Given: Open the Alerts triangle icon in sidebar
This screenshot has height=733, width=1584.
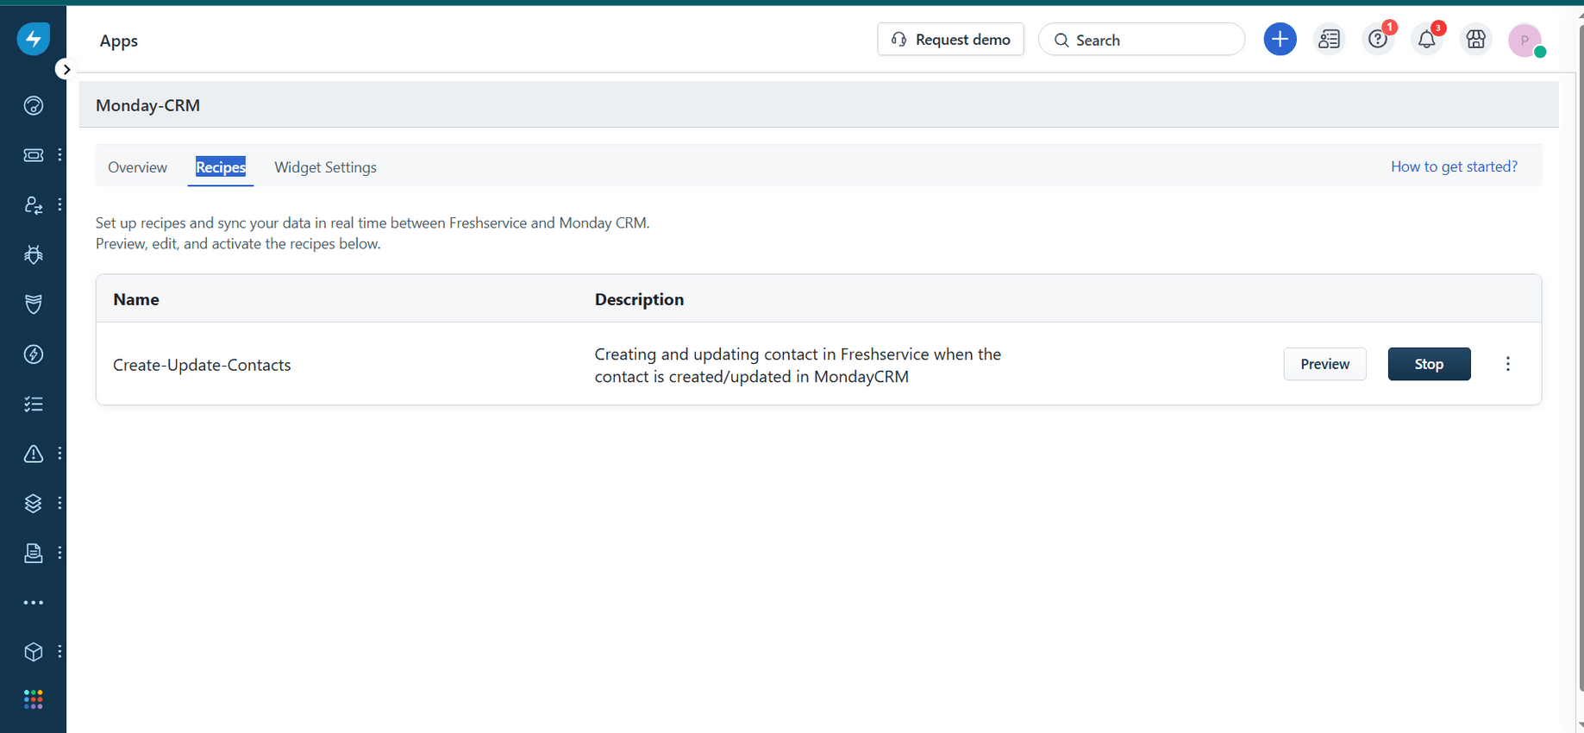Looking at the screenshot, I should click(x=34, y=454).
